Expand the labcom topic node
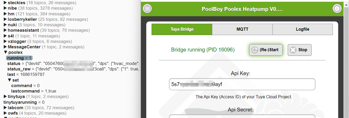This screenshot has width=349, height=118. click(x=5, y=108)
